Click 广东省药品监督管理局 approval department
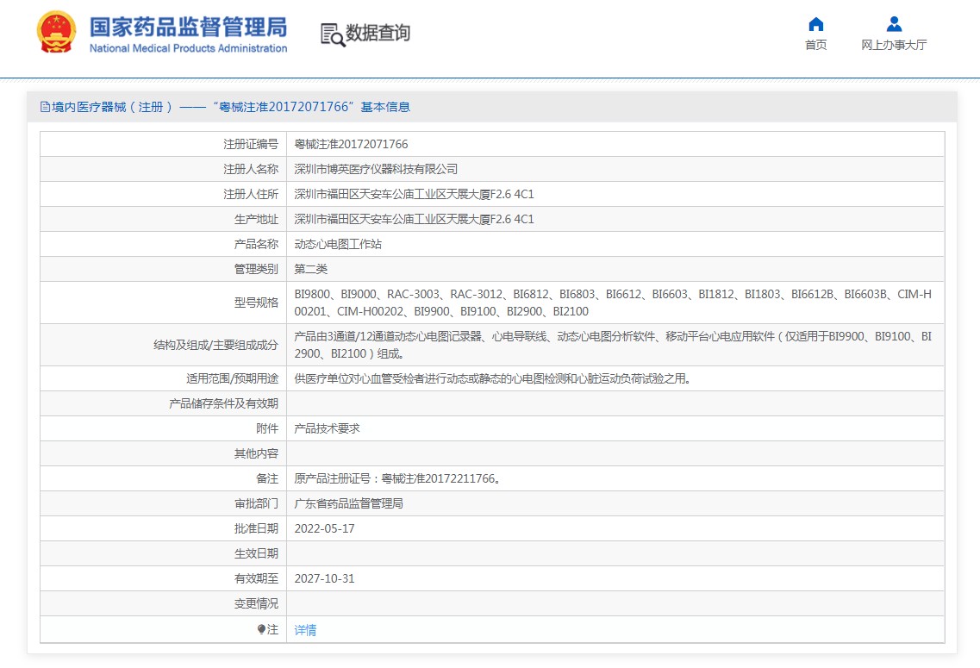Image resolution: width=980 pixels, height=668 pixels. (349, 503)
